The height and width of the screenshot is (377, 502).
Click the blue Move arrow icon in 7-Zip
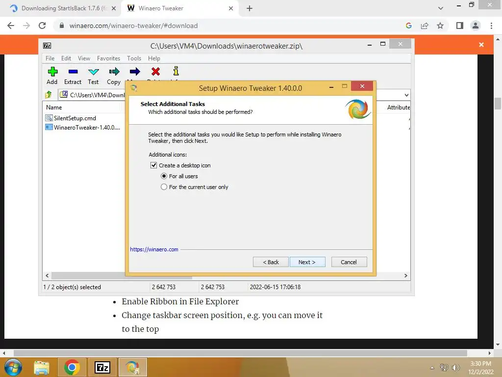[x=135, y=72]
